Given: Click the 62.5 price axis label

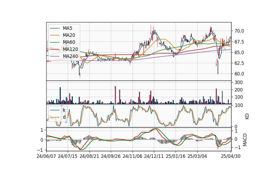Looking at the screenshot, I should coord(239,63).
